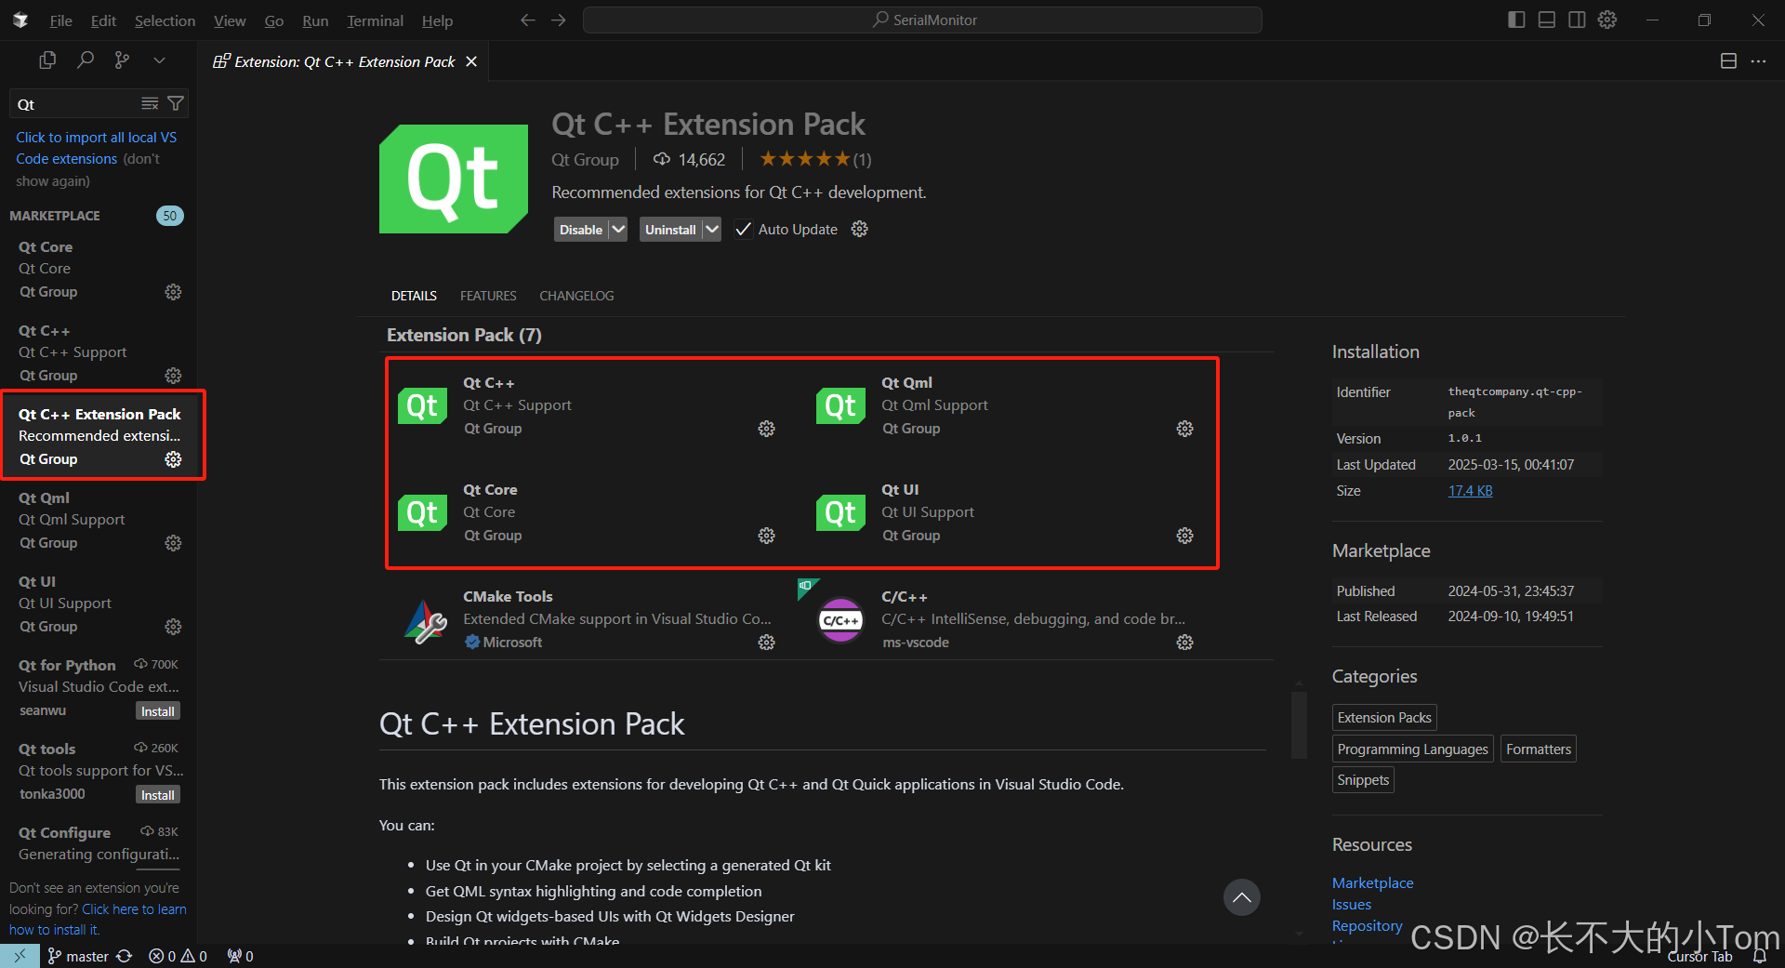Click the Disable button
The image size is (1785, 968).
click(x=581, y=230)
